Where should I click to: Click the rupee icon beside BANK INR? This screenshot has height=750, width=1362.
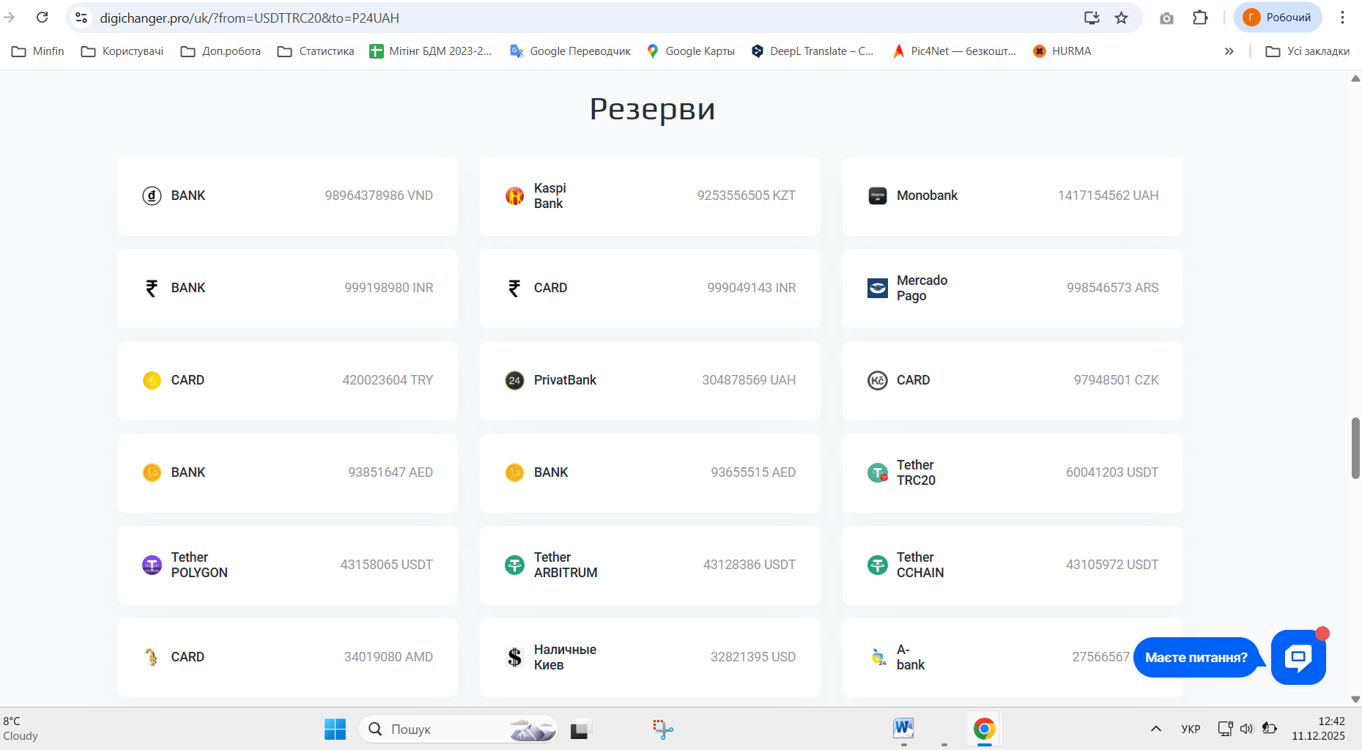click(x=152, y=288)
